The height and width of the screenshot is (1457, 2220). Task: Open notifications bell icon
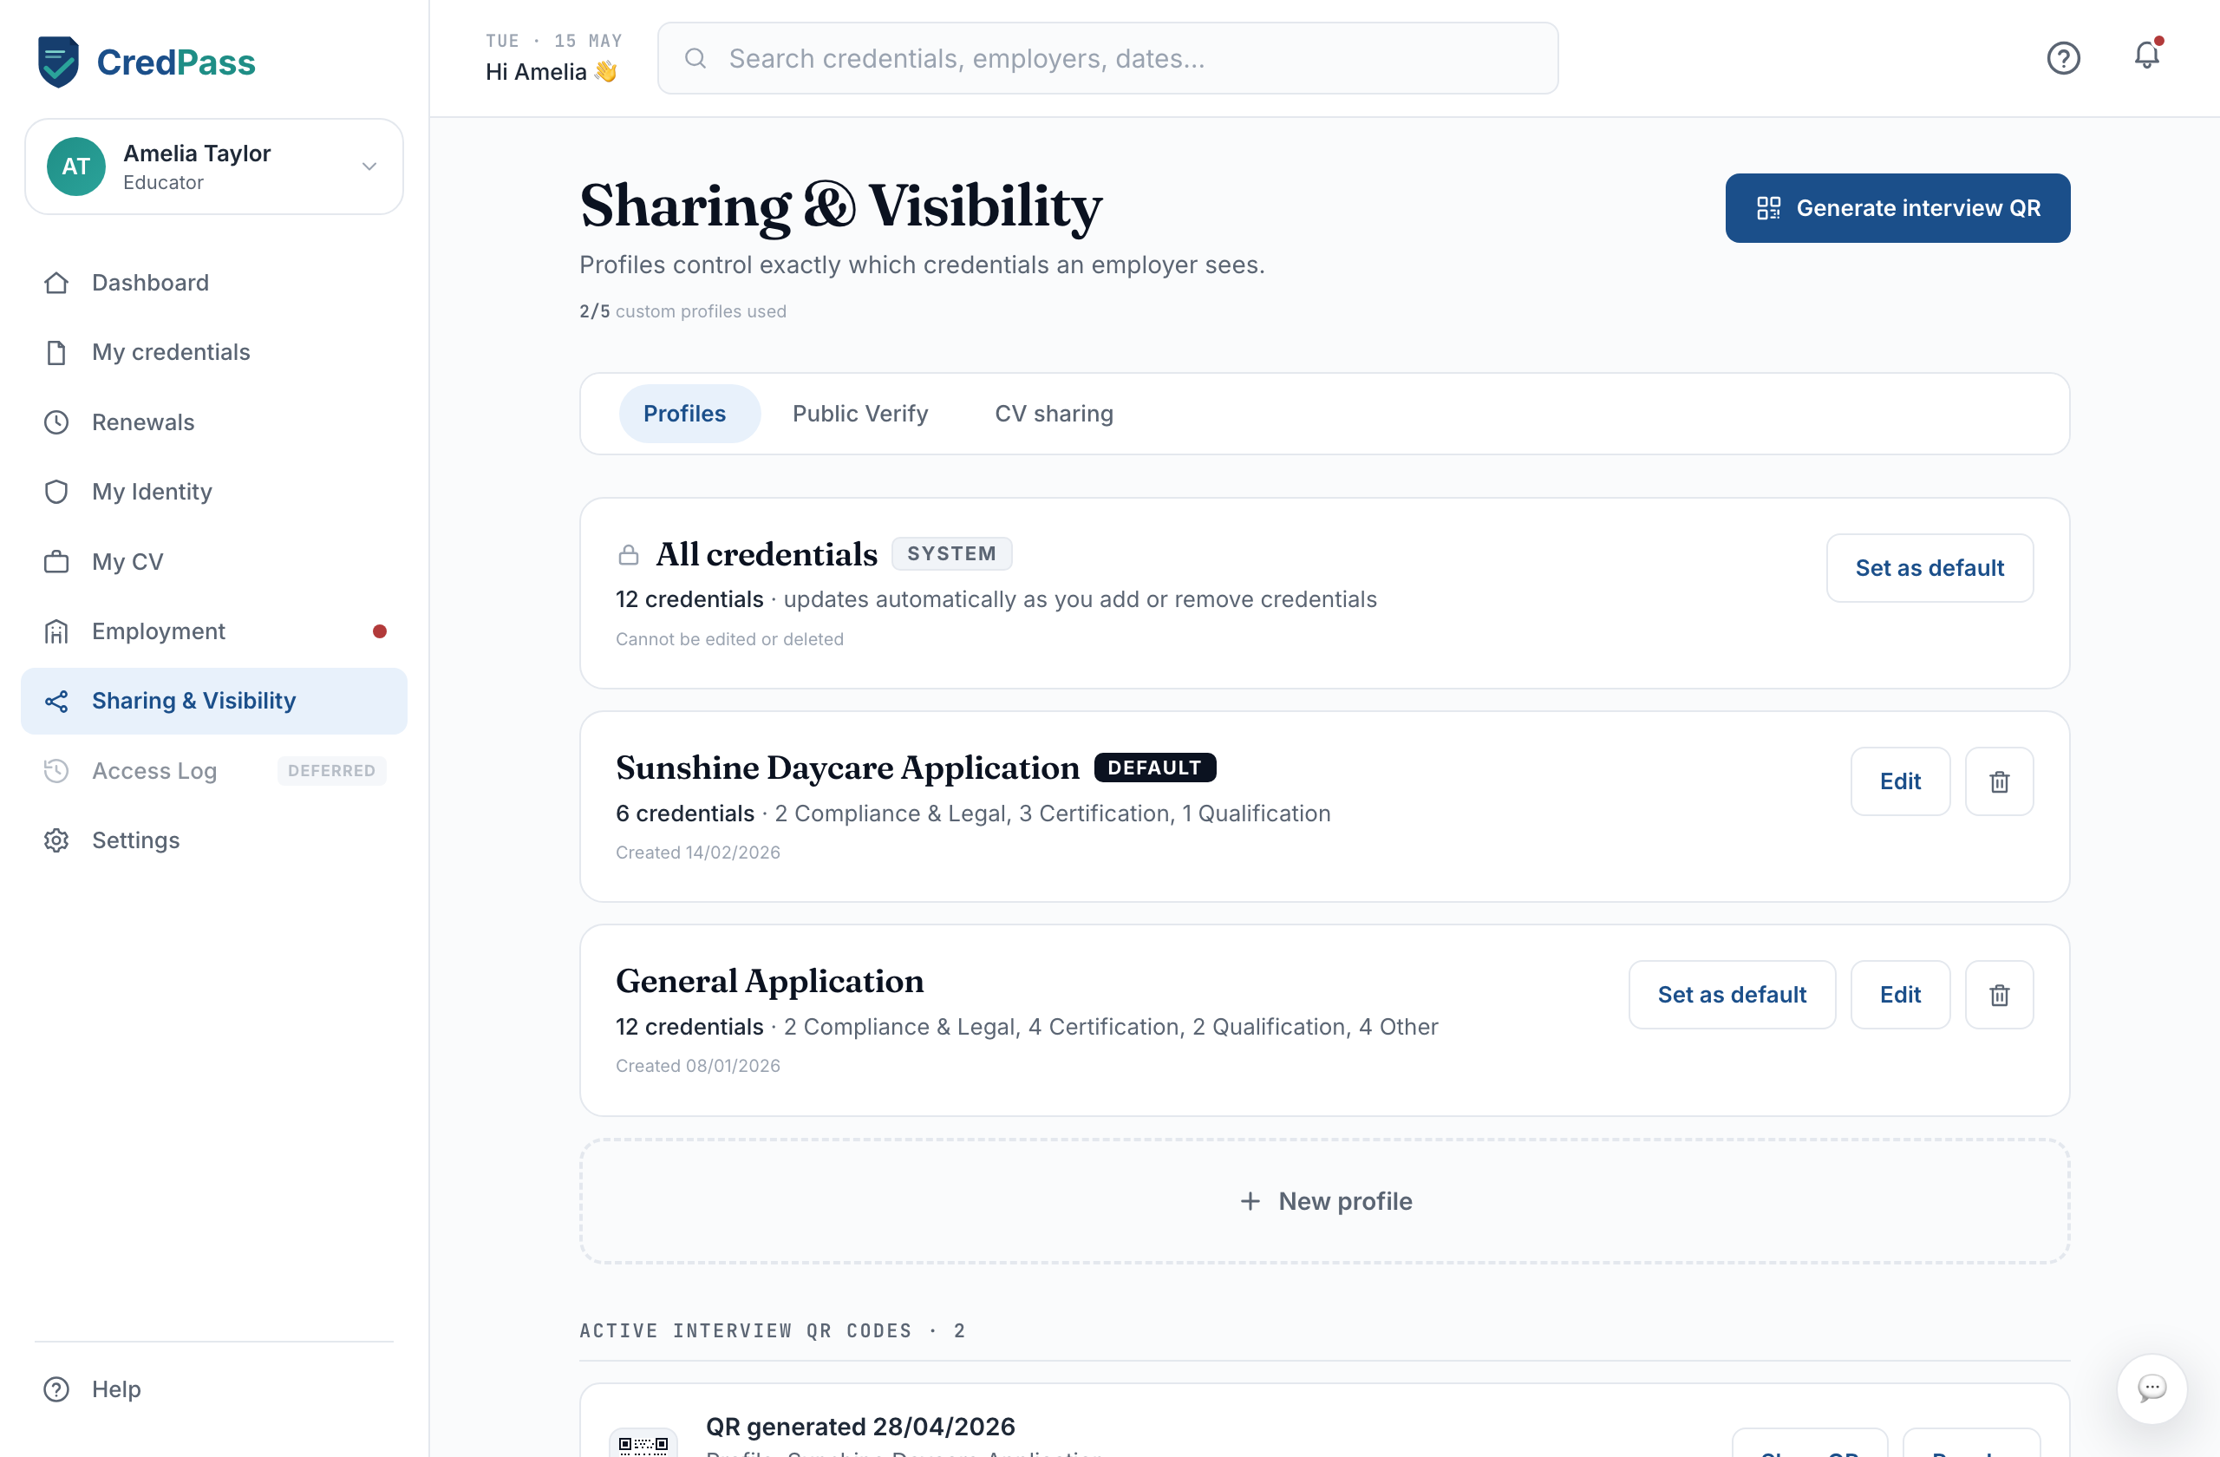pyautogui.click(x=2147, y=55)
